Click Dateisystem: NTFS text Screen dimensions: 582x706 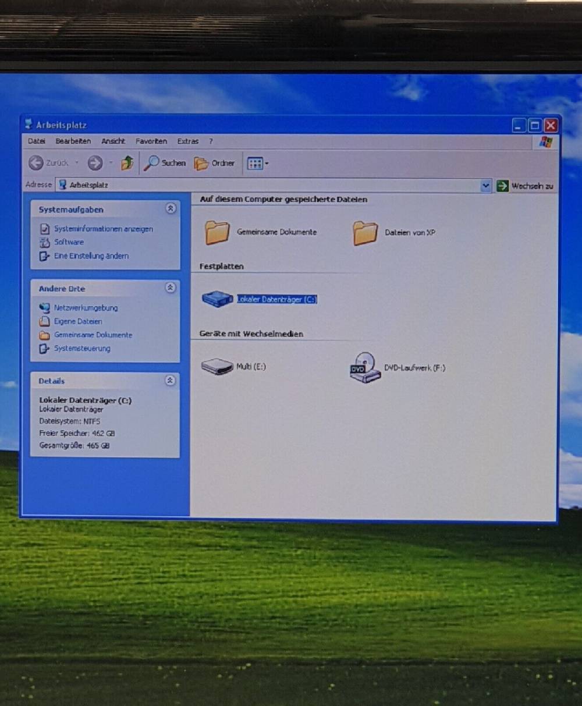(70, 421)
